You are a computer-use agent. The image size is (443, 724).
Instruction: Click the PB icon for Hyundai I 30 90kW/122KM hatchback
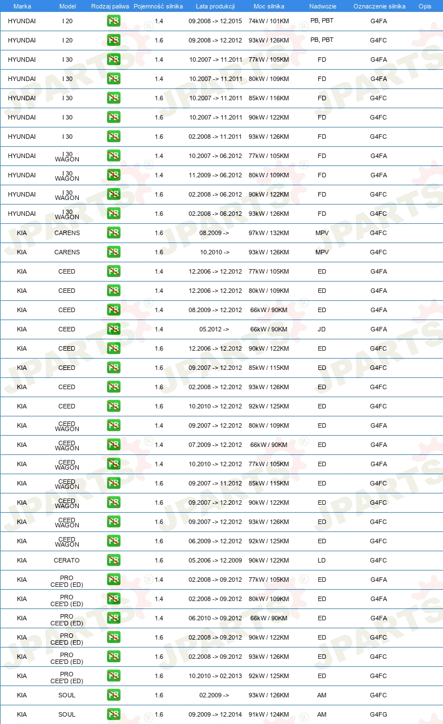coord(113,117)
